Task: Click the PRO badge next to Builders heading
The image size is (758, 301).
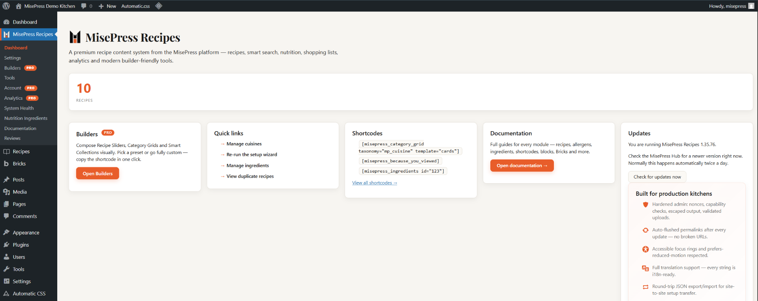Action: (x=108, y=133)
